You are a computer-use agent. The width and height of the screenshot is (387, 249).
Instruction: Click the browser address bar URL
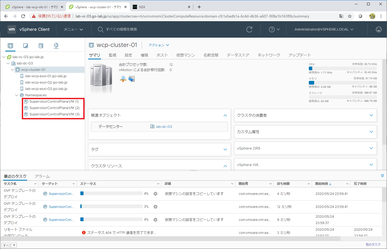pyautogui.click(x=192, y=16)
